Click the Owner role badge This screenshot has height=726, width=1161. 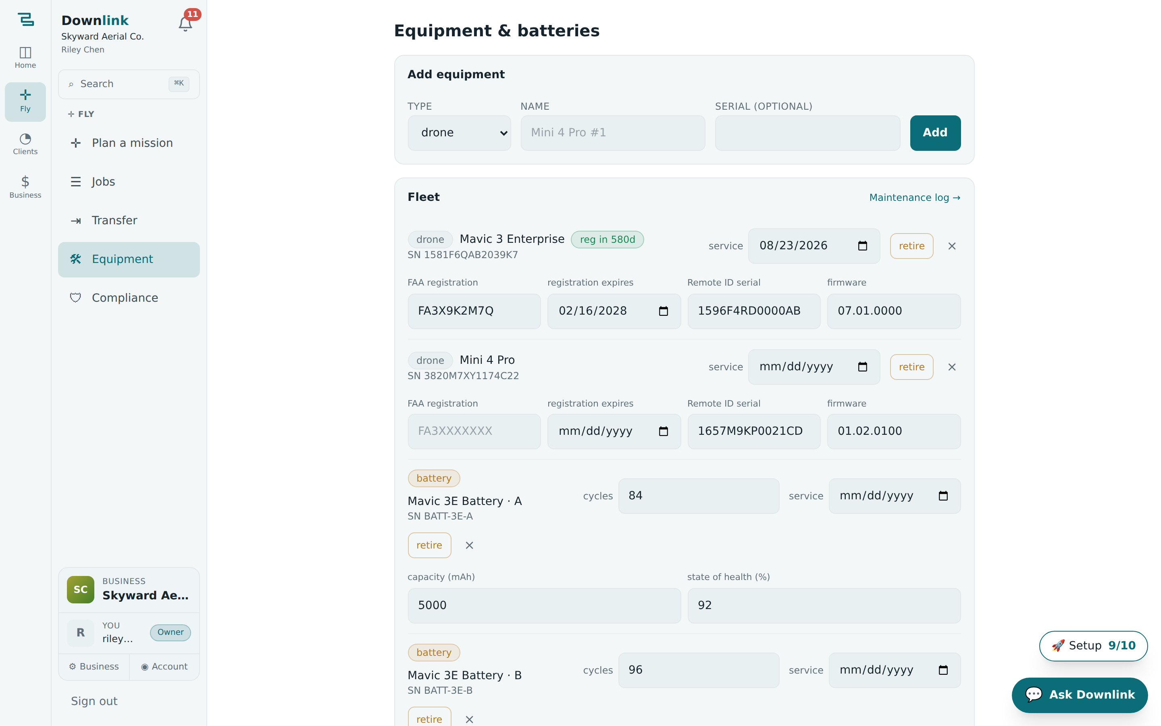click(x=170, y=632)
